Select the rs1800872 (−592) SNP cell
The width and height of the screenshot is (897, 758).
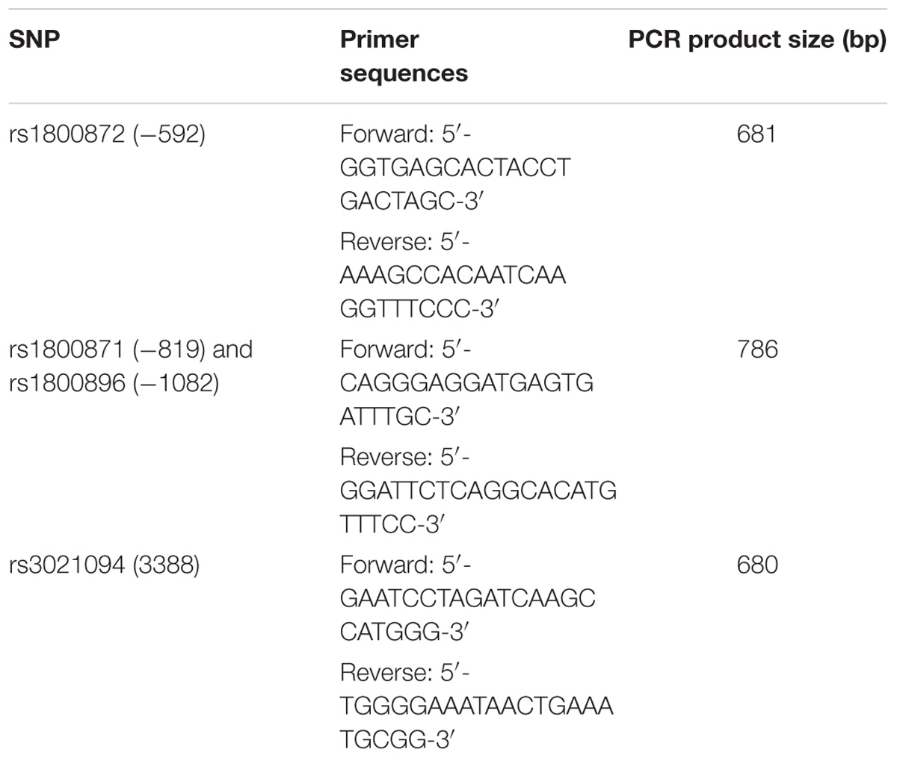107,135
